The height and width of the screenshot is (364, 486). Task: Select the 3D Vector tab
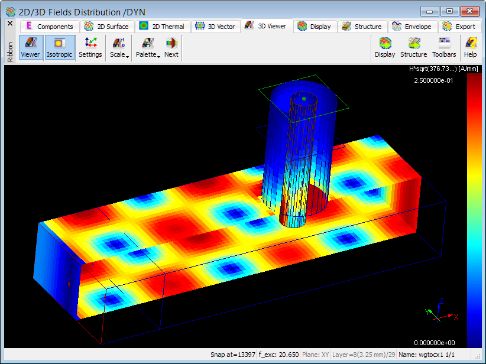coord(215,27)
